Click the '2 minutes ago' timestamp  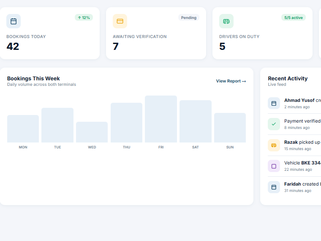click(297, 107)
